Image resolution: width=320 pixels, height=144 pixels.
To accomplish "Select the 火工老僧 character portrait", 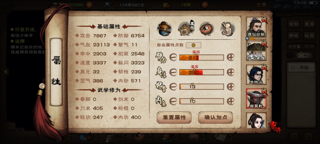I will (x=256, y=51).
